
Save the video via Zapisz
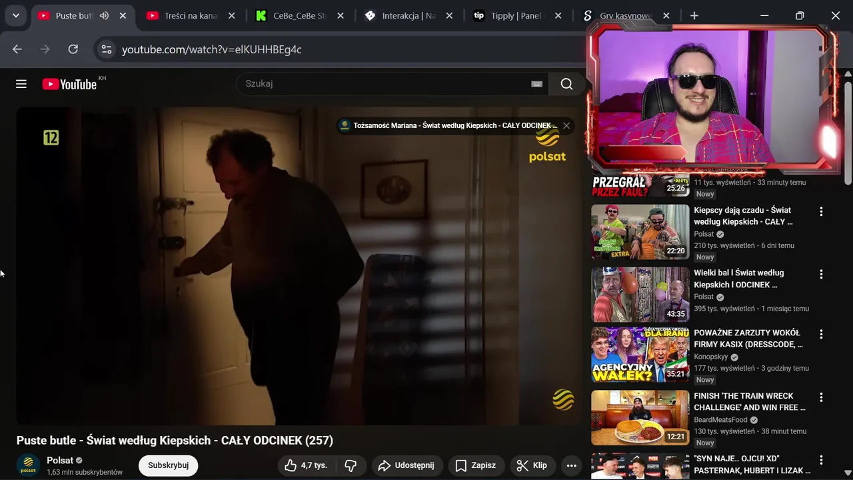point(476,465)
